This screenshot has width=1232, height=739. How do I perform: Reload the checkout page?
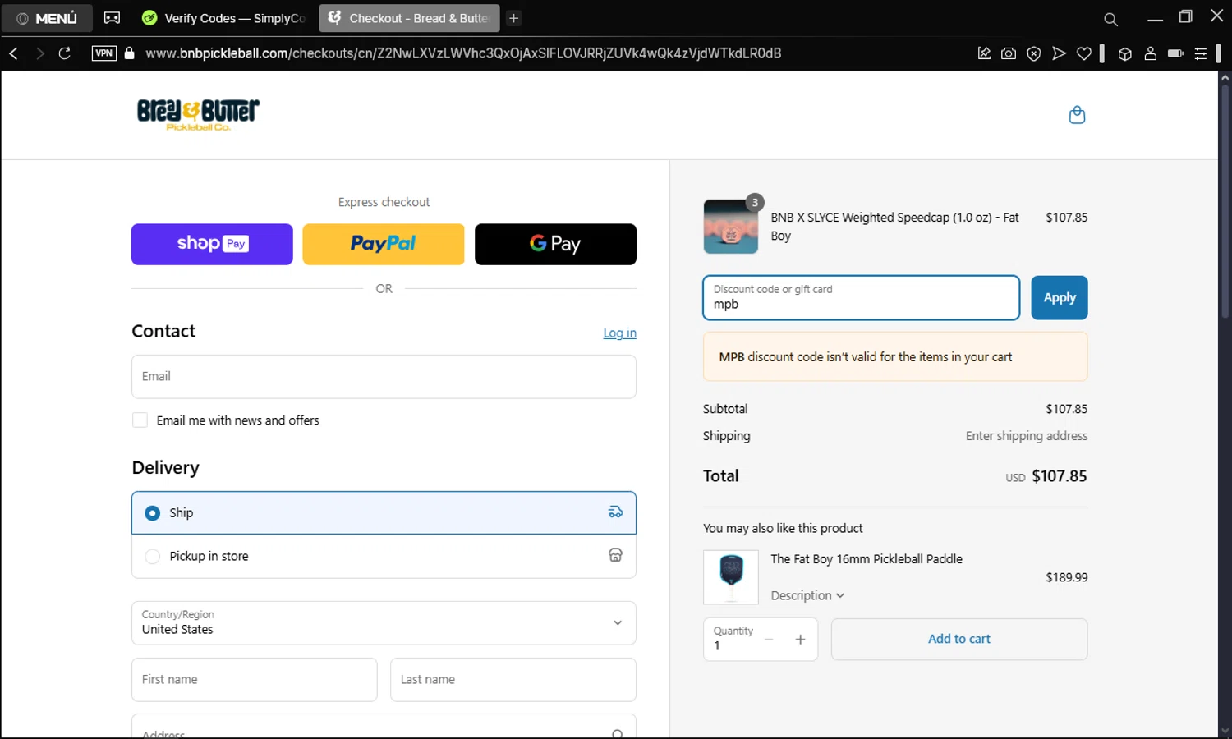coord(64,53)
